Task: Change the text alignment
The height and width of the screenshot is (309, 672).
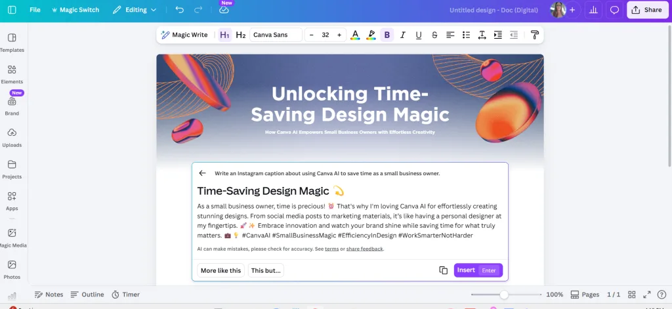Action: tap(450, 35)
